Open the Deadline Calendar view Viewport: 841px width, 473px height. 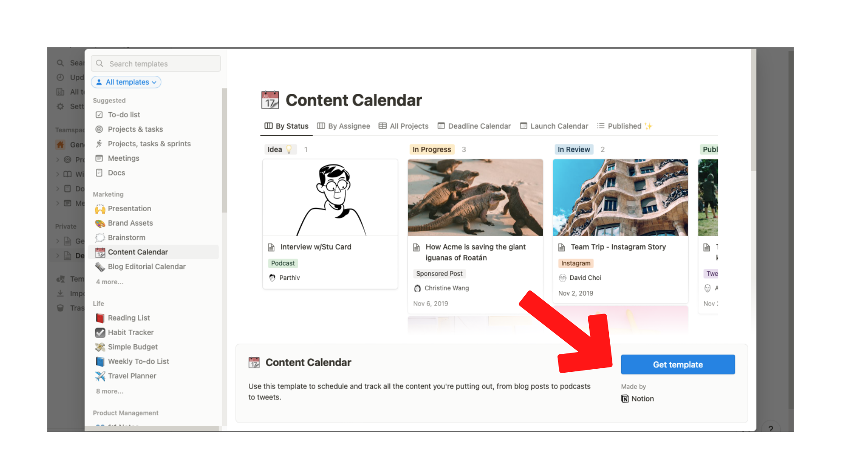pyautogui.click(x=478, y=126)
